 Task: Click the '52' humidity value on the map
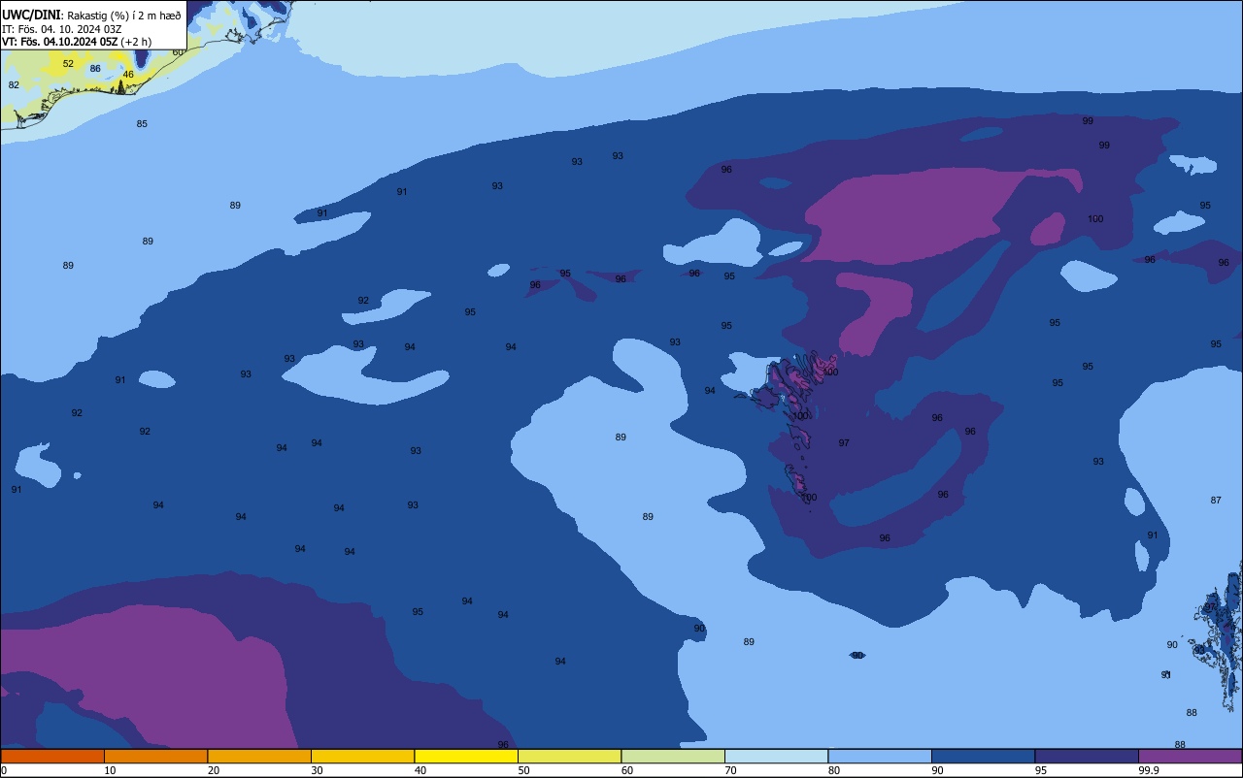tap(68, 64)
